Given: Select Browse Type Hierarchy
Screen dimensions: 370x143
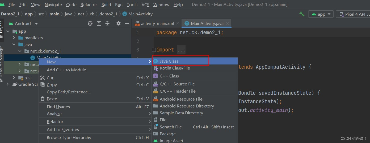Looking at the screenshot, I should [x=95, y=138].
